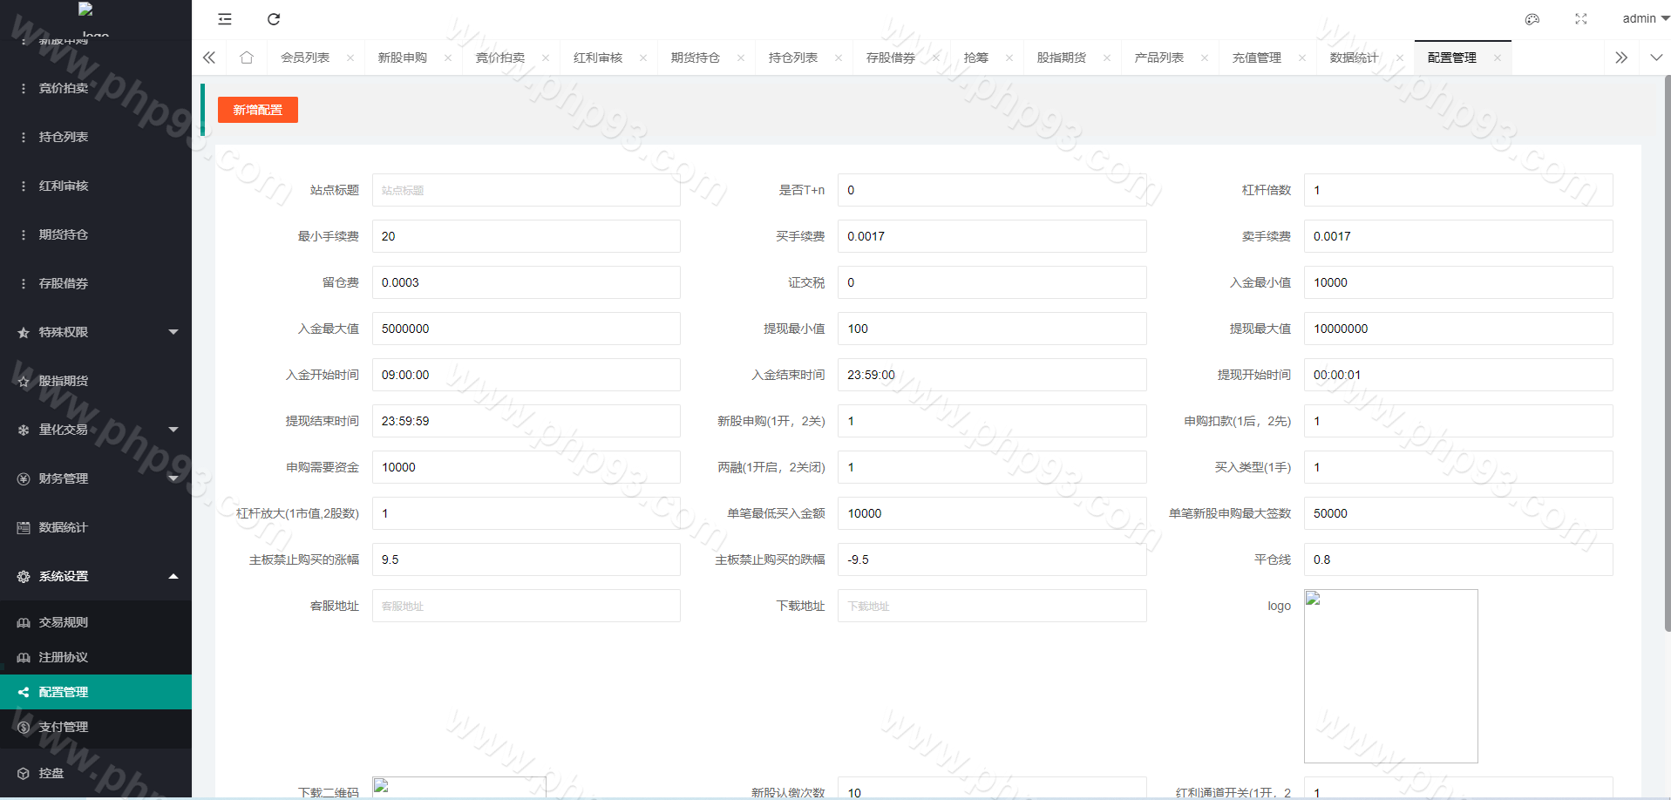Screen dimensions: 1671x800
Task: Switch to the 充值管理 tab
Action: tap(1256, 58)
